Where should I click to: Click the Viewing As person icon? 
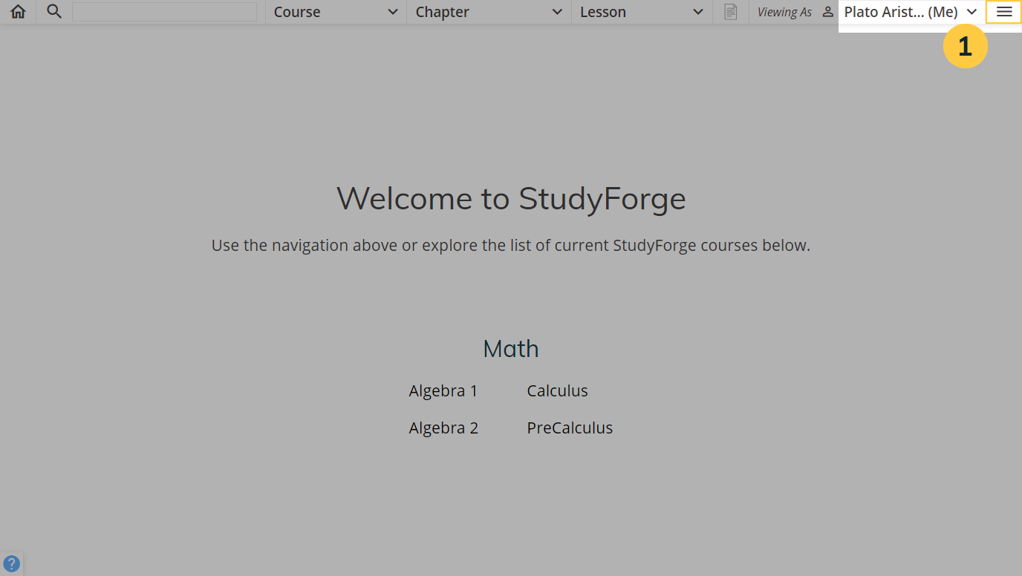[828, 12]
